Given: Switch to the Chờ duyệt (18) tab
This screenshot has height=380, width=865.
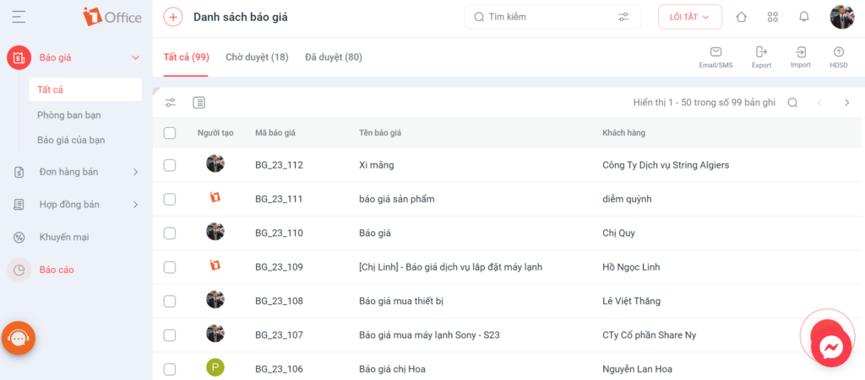Looking at the screenshot, I should click(257, 57).
